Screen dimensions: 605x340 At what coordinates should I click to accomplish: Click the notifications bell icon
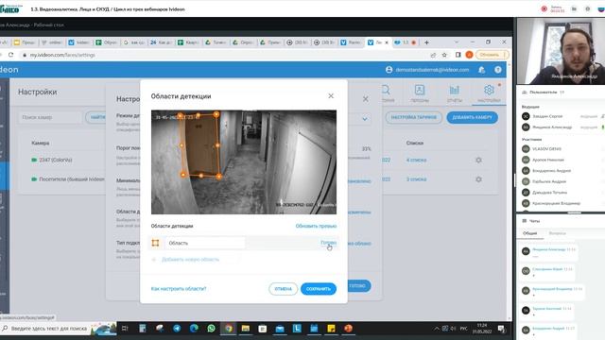pyautogui.click(x=481, y=70)
